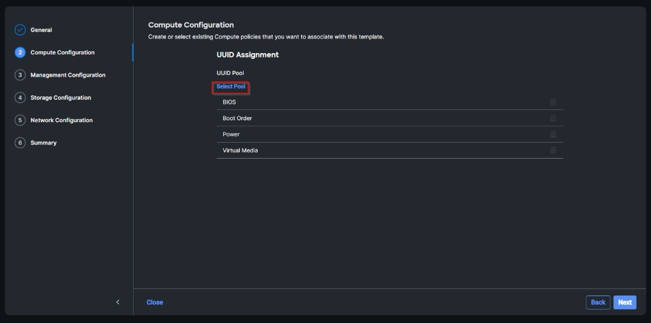Jump to the Summary step
The image size is (651, 323).
(x=43, y=143)
